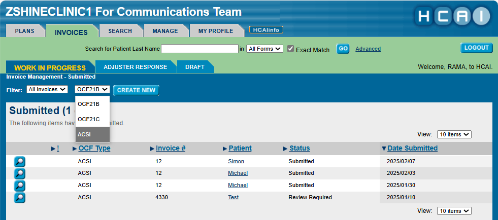Click Submitted status in Simon's row
The width and height of the screenshot is (498, 220).
301,161
